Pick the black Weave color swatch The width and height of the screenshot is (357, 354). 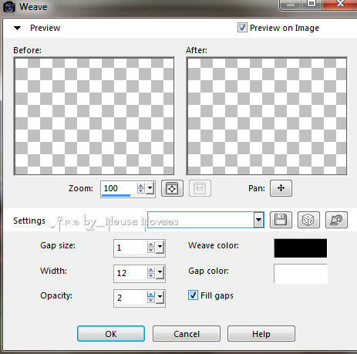click(301, 248)
